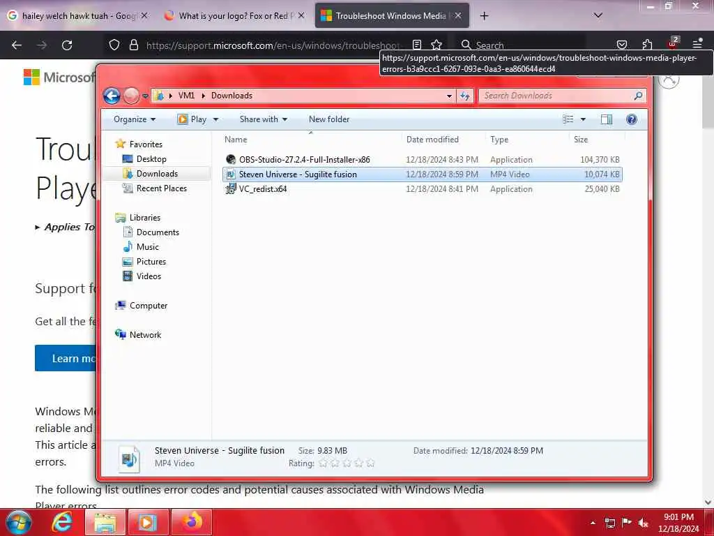Open a new Firefox tab
Viewport: 714px width, 536px height.
(x=484, y=16)
